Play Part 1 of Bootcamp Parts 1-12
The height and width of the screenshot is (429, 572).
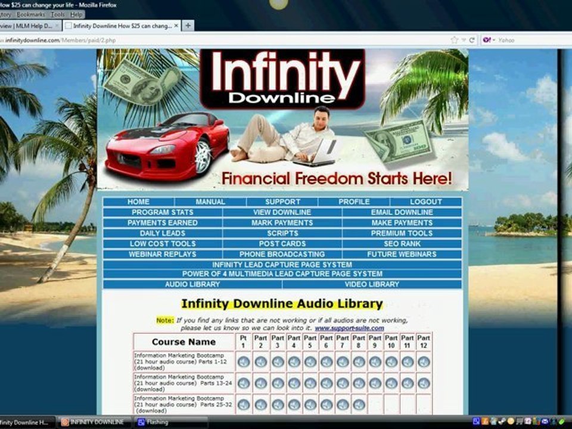[243, 362]
